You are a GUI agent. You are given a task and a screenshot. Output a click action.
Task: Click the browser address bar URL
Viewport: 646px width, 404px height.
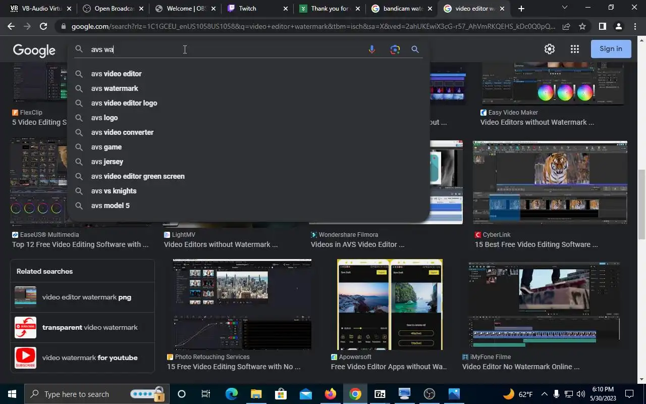(x=313, y=26)
